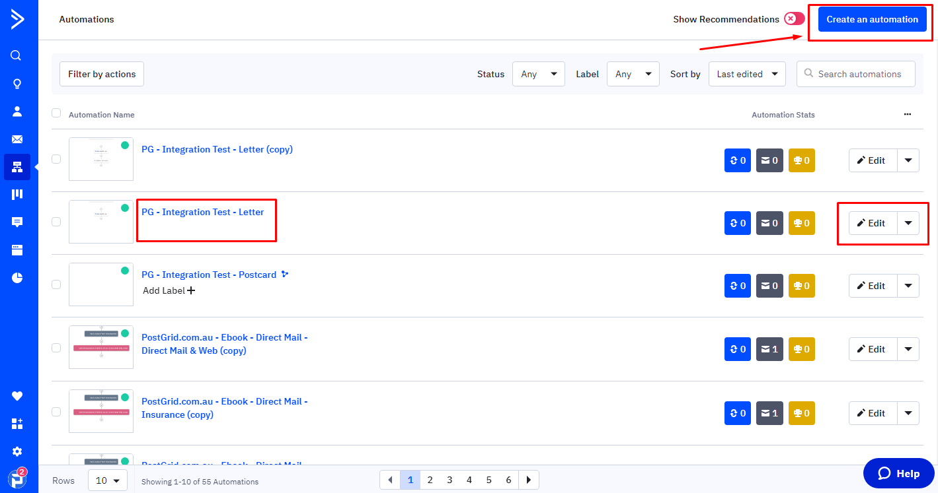Click the Create an automation button
The image size is (938, 493).
tap(872, 19)
